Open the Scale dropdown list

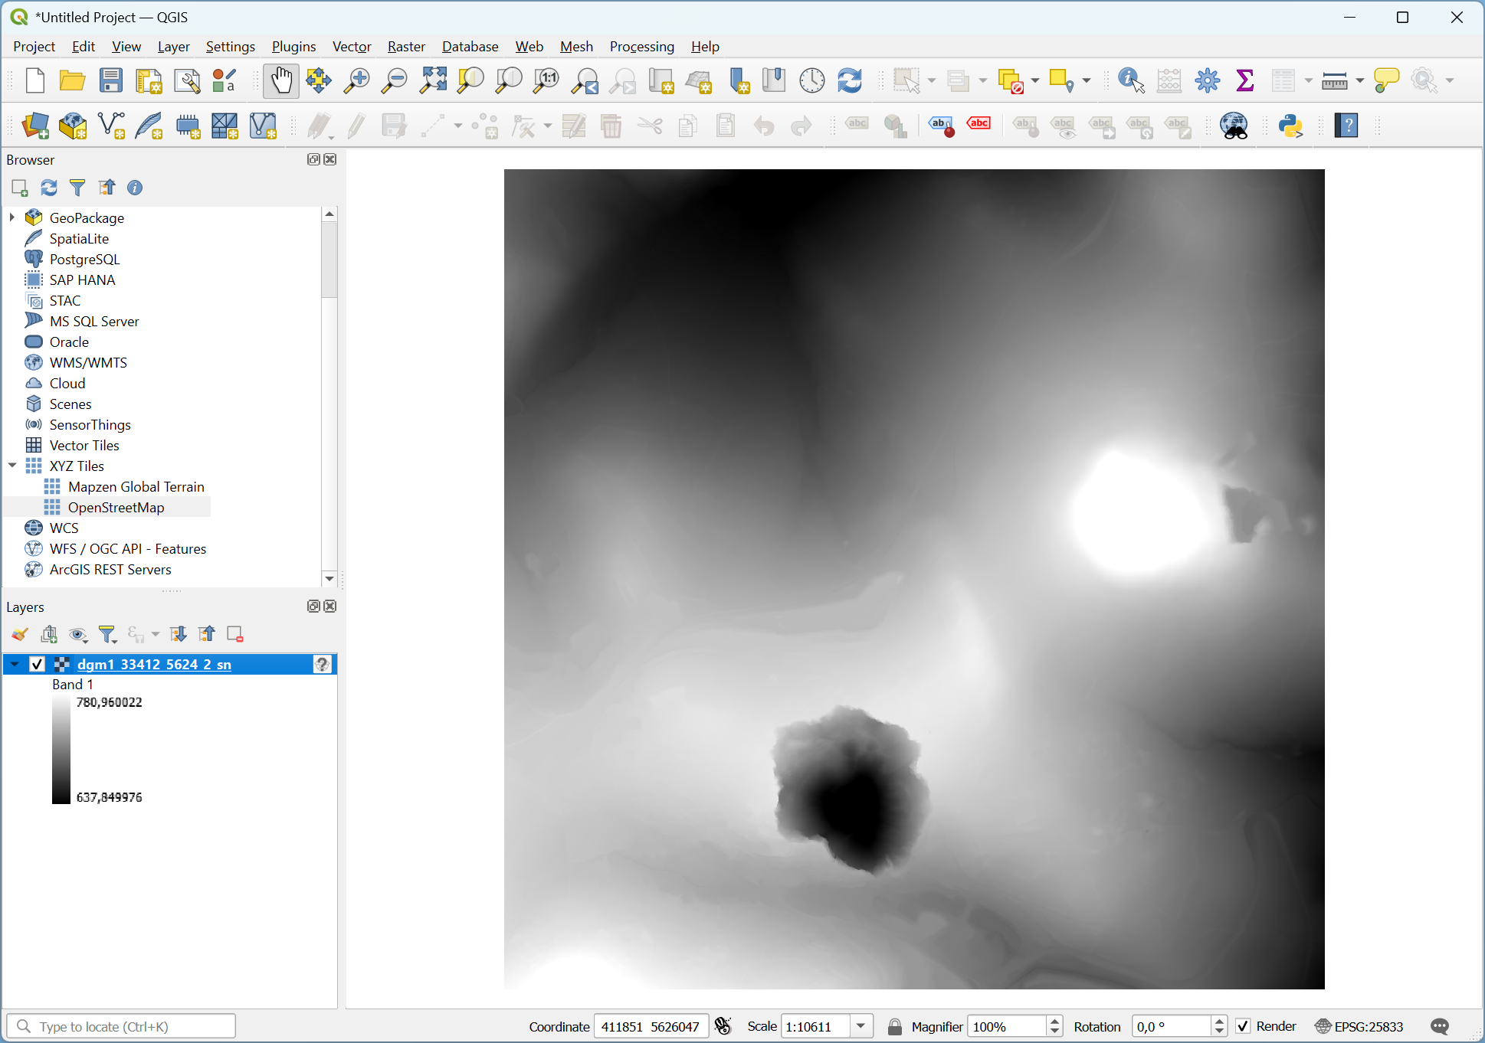(x=861, y=1026)
